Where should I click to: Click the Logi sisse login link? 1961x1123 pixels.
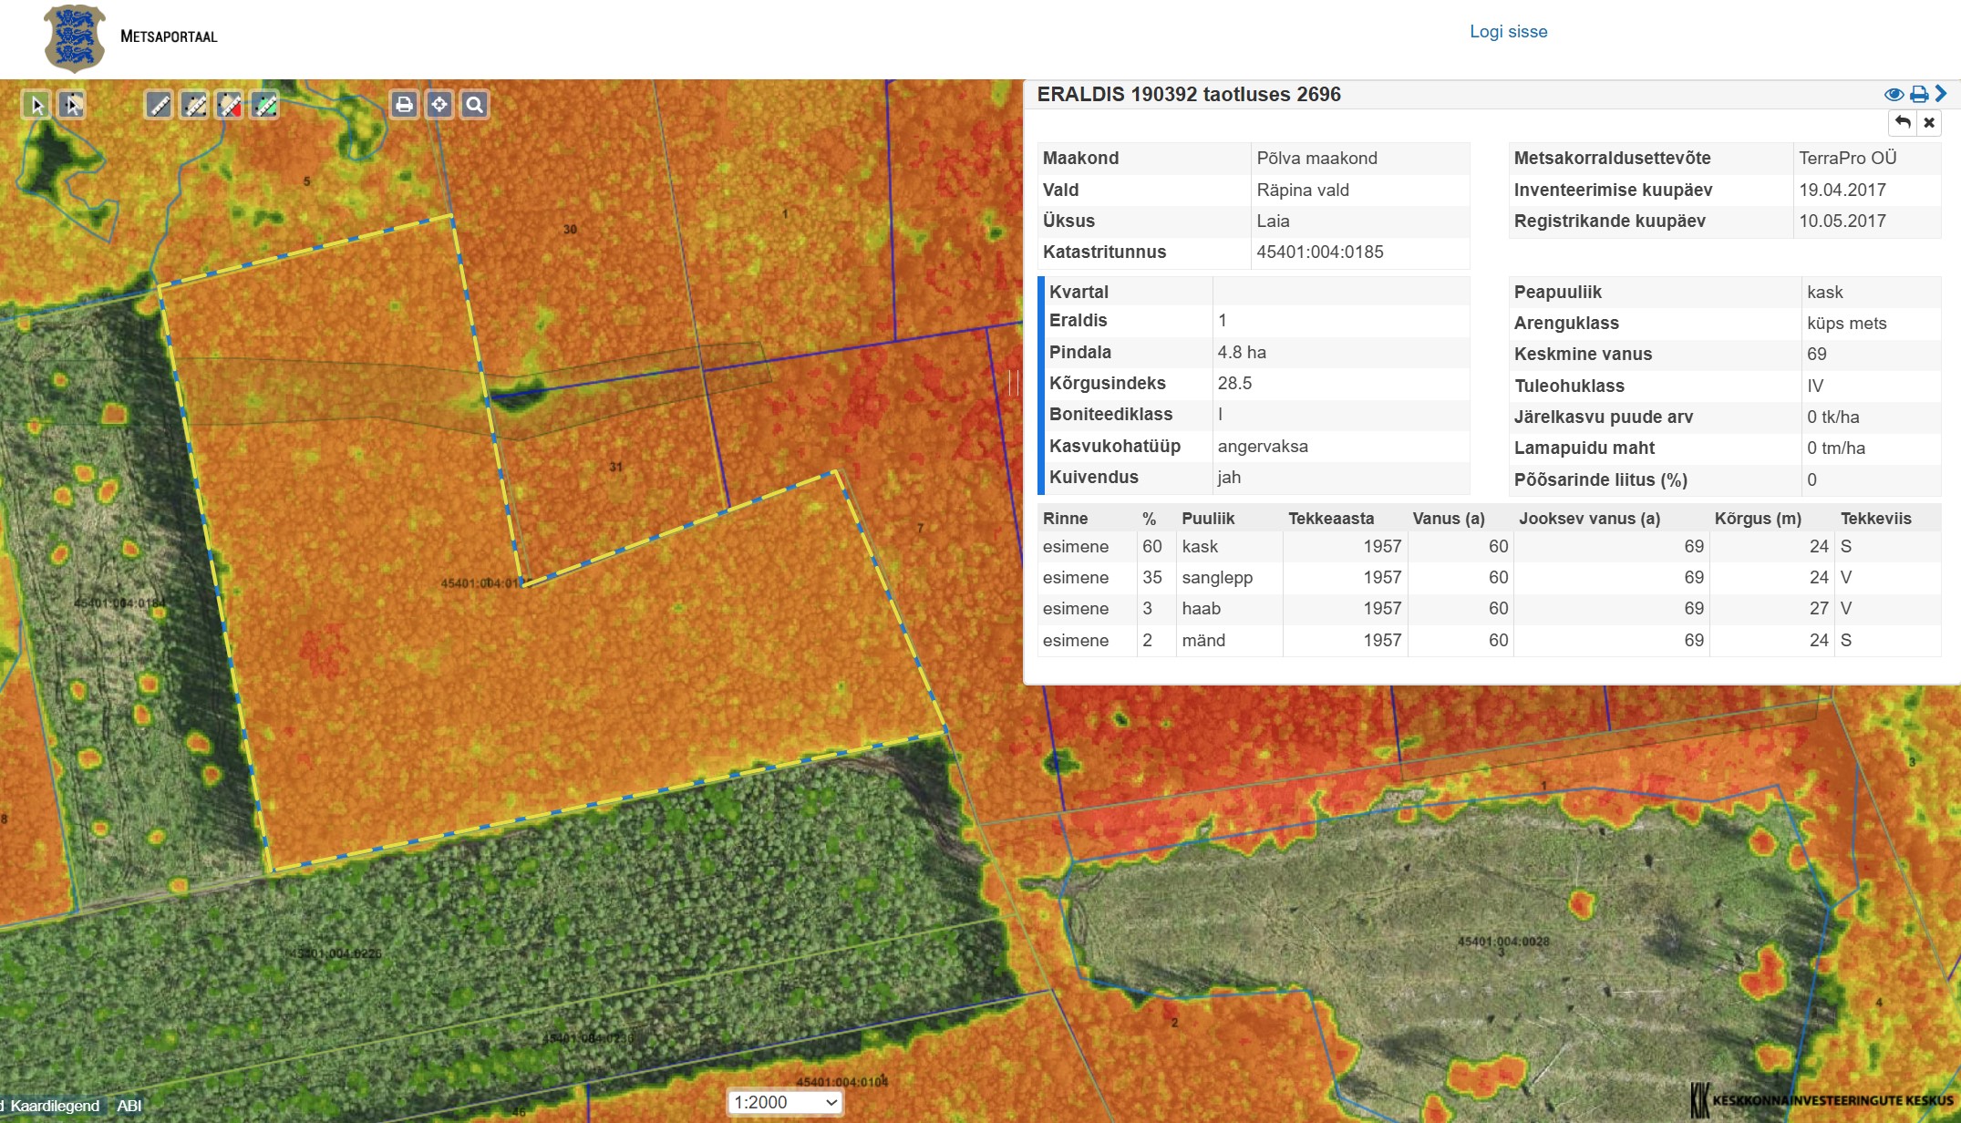click(x=1508, y=32)
